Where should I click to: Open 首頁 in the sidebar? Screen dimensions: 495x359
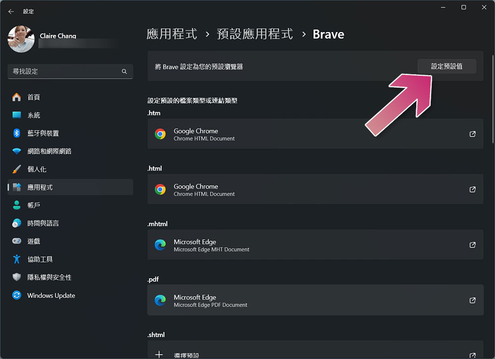(x=70, y=97)
